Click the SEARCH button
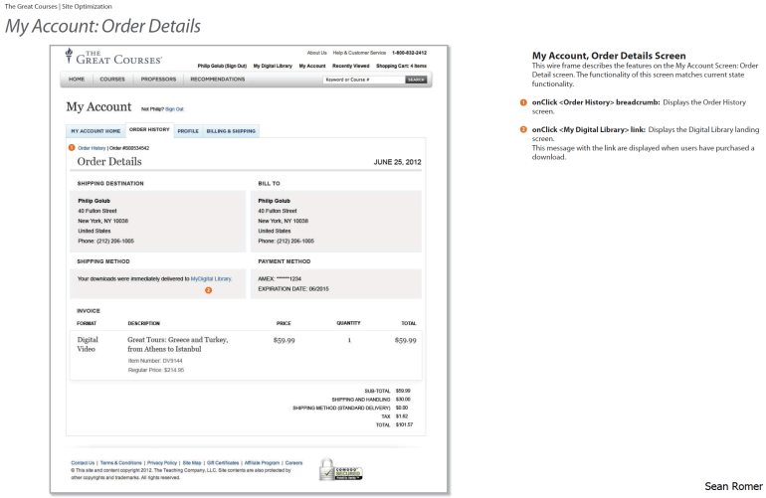Screen dimensions: 766x498 tap(416, 80)
